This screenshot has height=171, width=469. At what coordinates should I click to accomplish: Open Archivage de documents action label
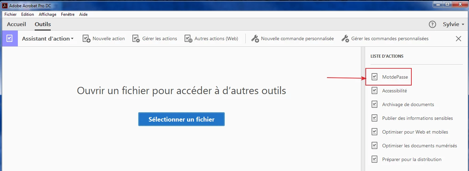[x=408, y=104]
